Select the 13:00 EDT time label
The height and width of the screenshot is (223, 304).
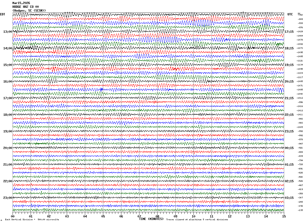[8, 32]
